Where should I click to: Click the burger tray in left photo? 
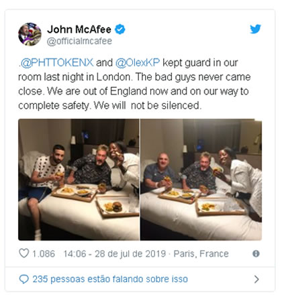click(117, 207)
